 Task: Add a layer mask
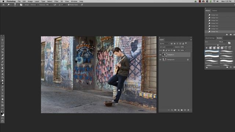(x=175, y=110)
